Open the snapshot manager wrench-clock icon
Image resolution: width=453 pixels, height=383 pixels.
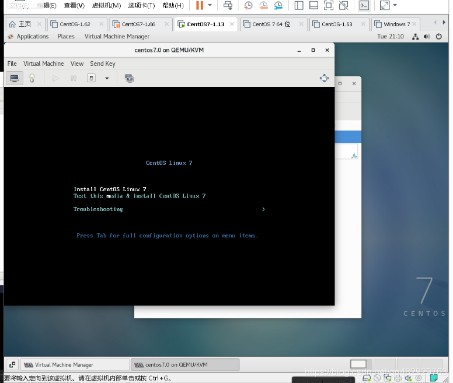tap(278, 5)
